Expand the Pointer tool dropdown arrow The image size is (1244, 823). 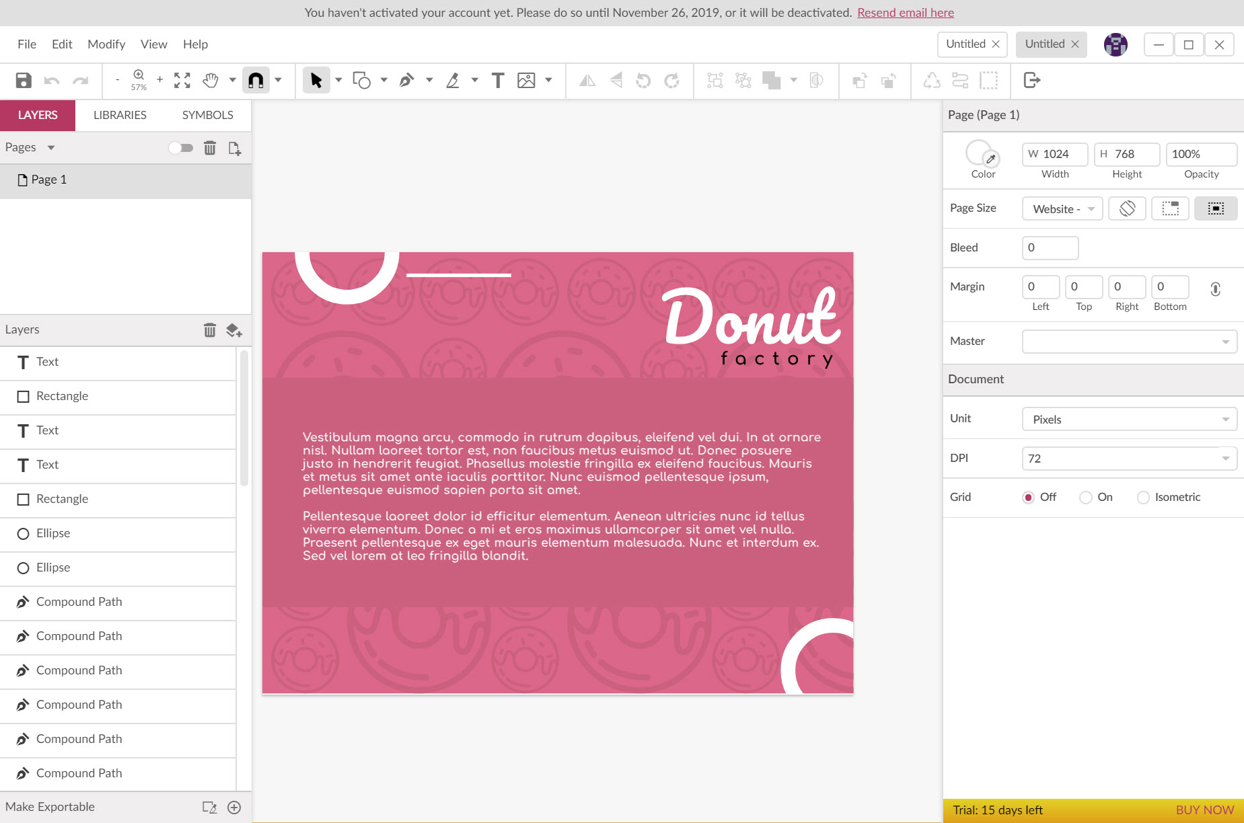338,81
